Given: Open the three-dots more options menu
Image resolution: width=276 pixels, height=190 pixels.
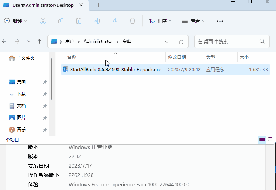Looking at the screenshot, I should click(x=220, y=21).
